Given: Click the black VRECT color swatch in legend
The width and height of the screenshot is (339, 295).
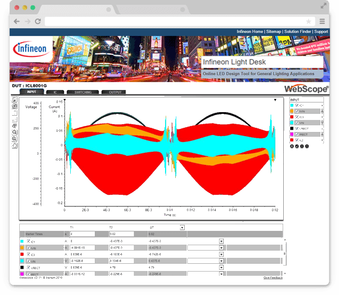Looking at the screenshot, I should click(x=292, y=128).
